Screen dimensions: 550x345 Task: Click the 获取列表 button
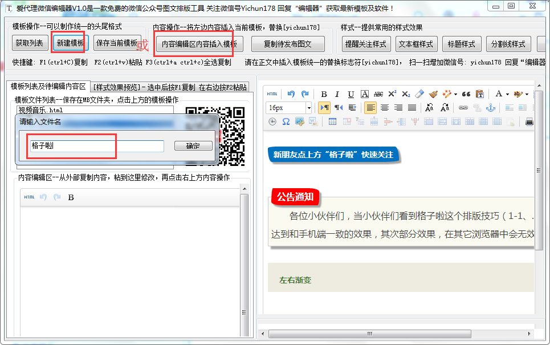[29, 43]
